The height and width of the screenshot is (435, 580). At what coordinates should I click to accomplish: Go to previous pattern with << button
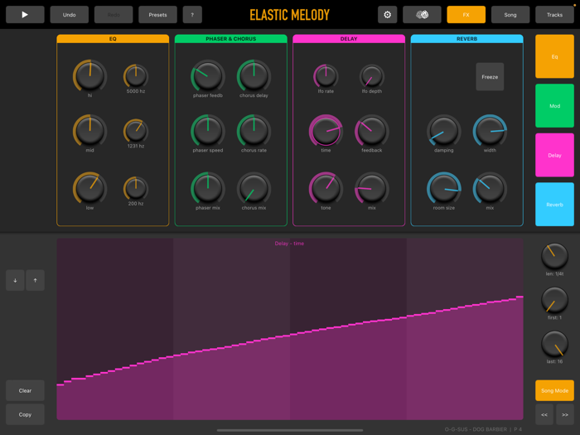[x=544, y=414]
